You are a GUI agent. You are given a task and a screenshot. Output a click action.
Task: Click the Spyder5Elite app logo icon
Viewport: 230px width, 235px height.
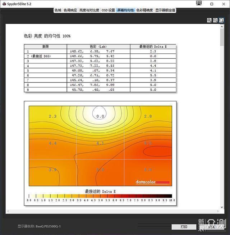(4, 4)
